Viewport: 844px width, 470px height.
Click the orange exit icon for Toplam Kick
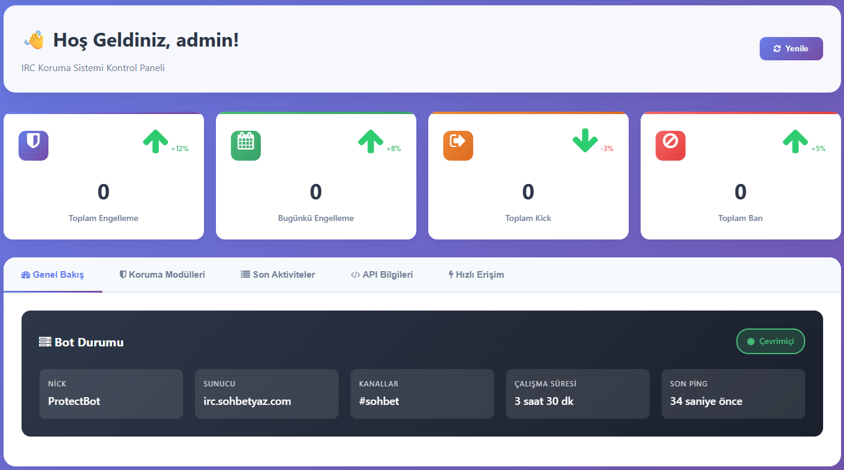458,146
